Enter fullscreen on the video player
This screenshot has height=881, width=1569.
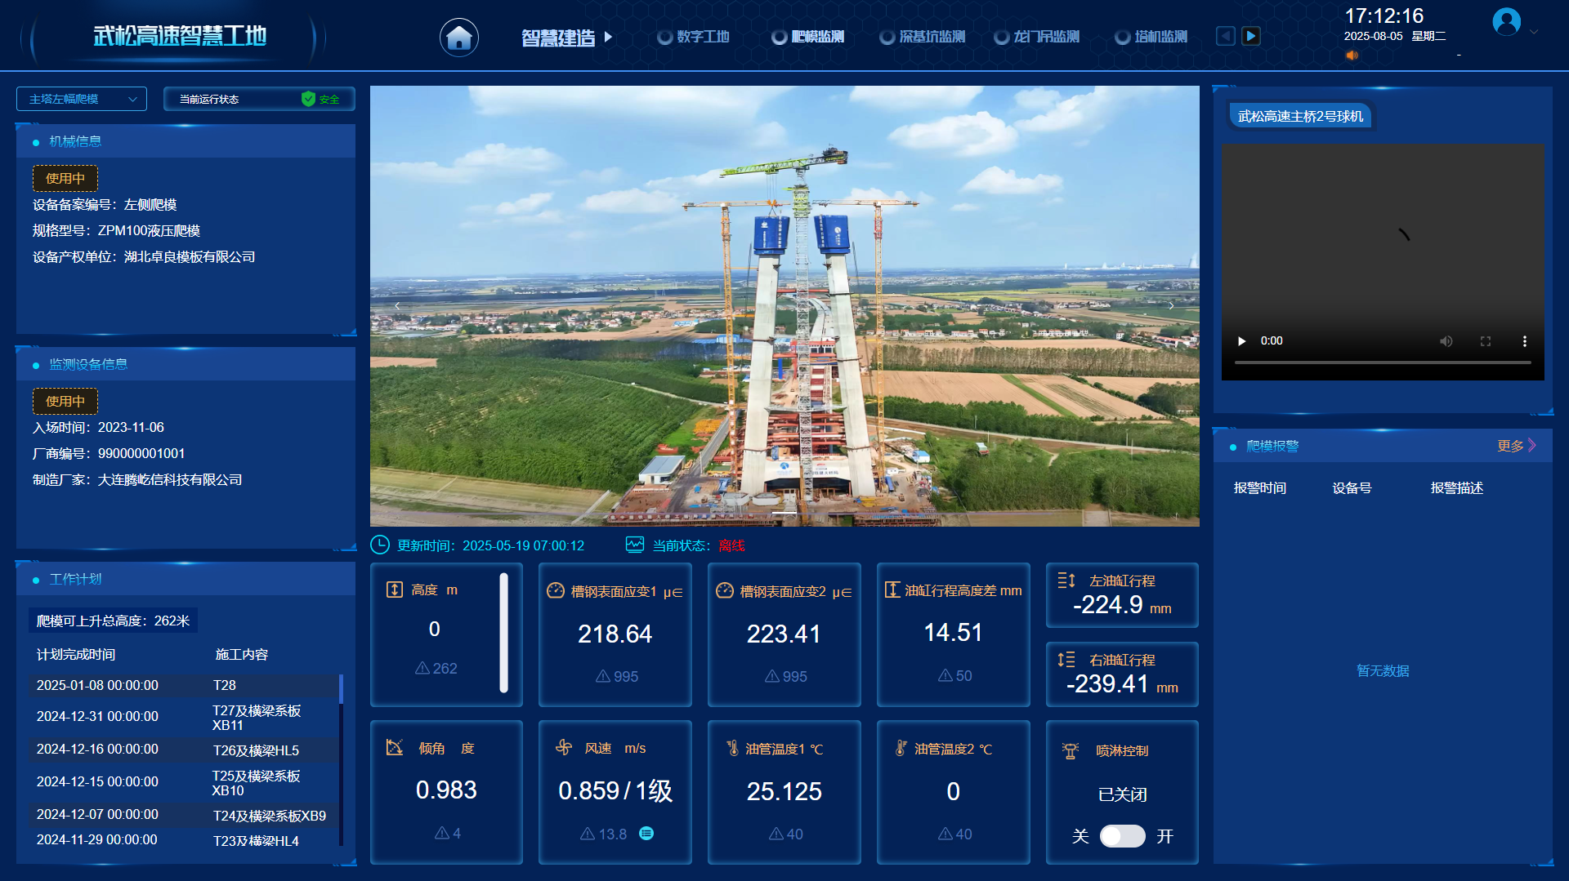[x=1486, y=341]
